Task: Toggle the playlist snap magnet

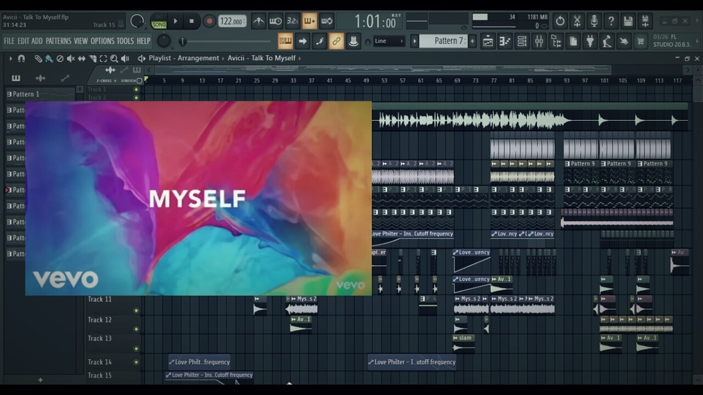Action: (21, 58)
